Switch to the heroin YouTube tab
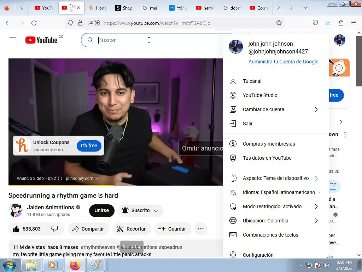Image resolution: width=362 pixels, height=272 pixels. pyautogui.click(x=205, y=8)
